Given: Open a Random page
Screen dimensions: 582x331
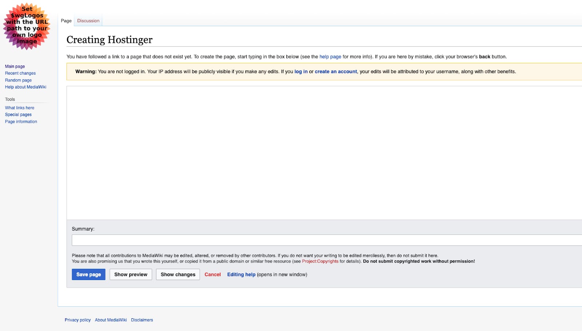Looking at the screenshot, I should [x=18, y=80].
